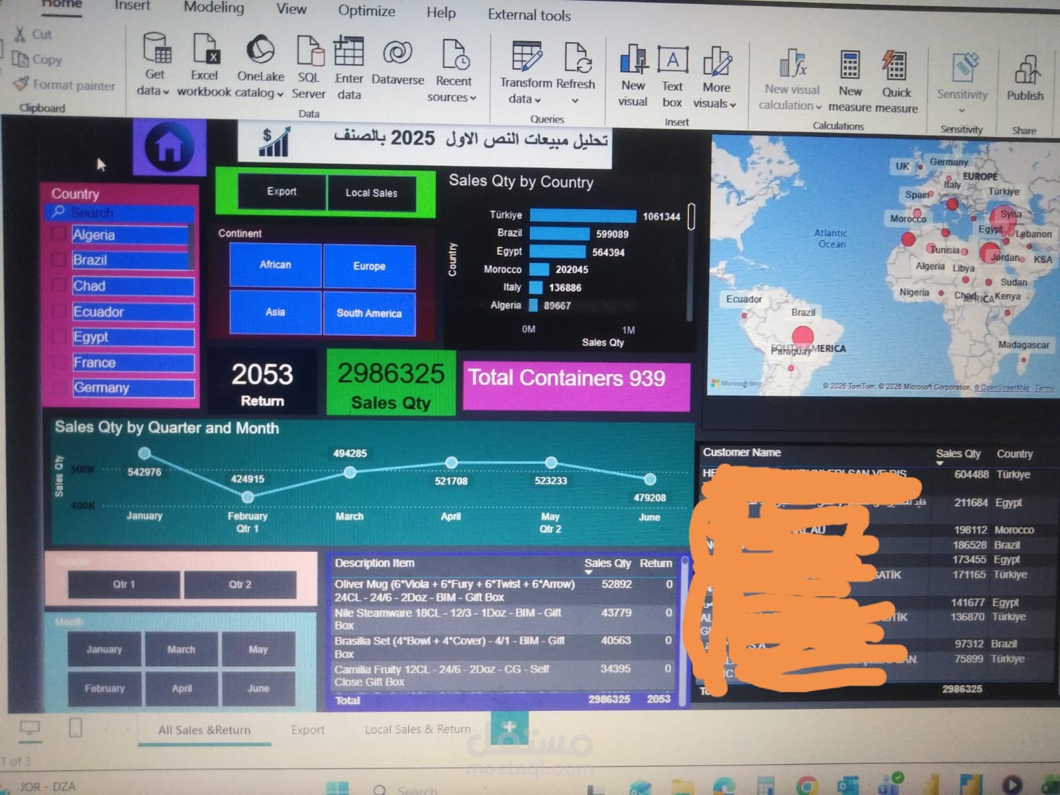This screenshot has height=795, width=1060.
Task: Activate the Format painter
Action: pyautogui.click(x=64, y=85)
